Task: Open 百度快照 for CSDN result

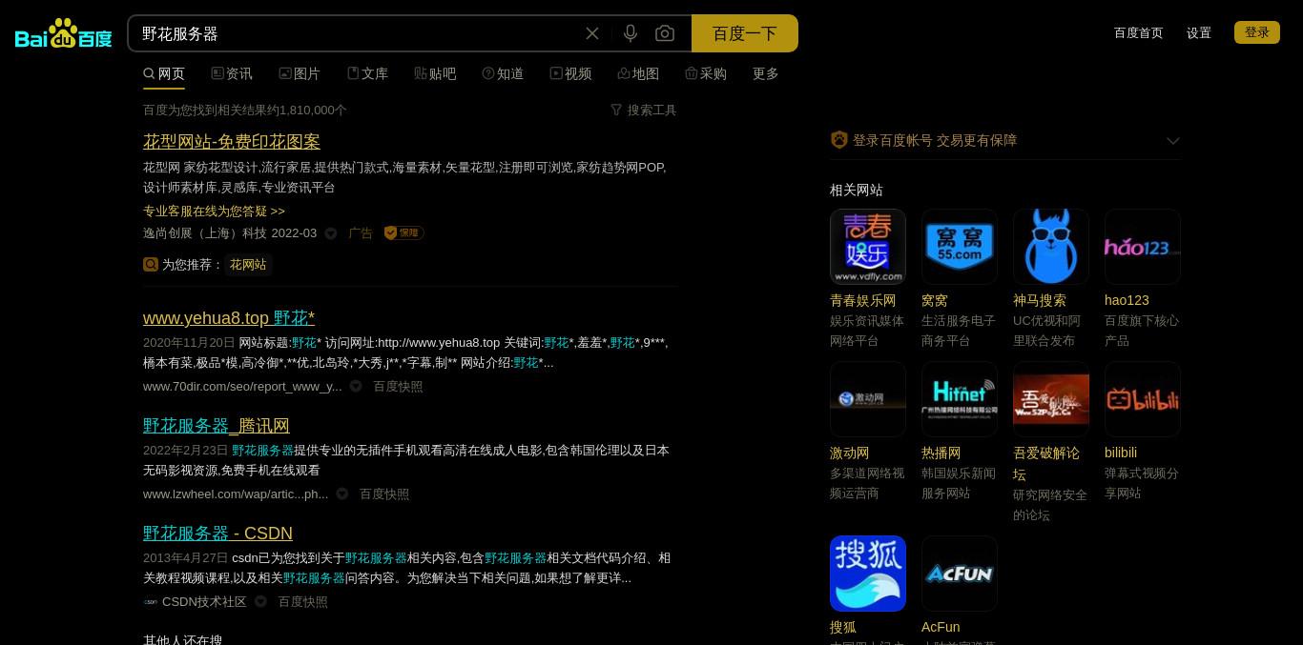Action: (302, 601)
